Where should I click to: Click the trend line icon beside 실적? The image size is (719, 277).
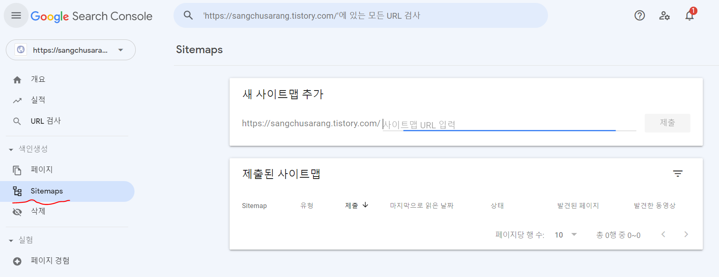(17, 101)
